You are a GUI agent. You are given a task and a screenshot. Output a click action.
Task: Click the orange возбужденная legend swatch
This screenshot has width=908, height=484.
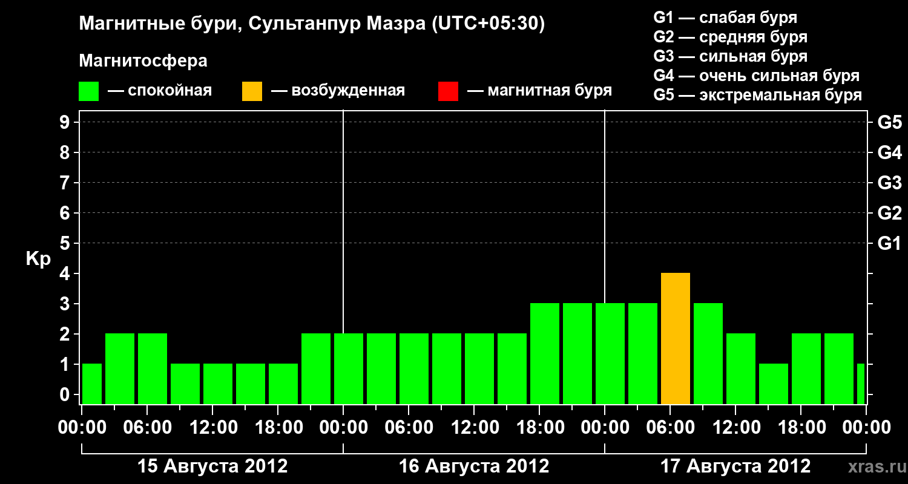pyautogui.click(x=252, y=91)
